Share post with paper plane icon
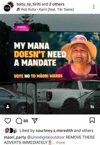100x145 pixels. coord(34,121)
